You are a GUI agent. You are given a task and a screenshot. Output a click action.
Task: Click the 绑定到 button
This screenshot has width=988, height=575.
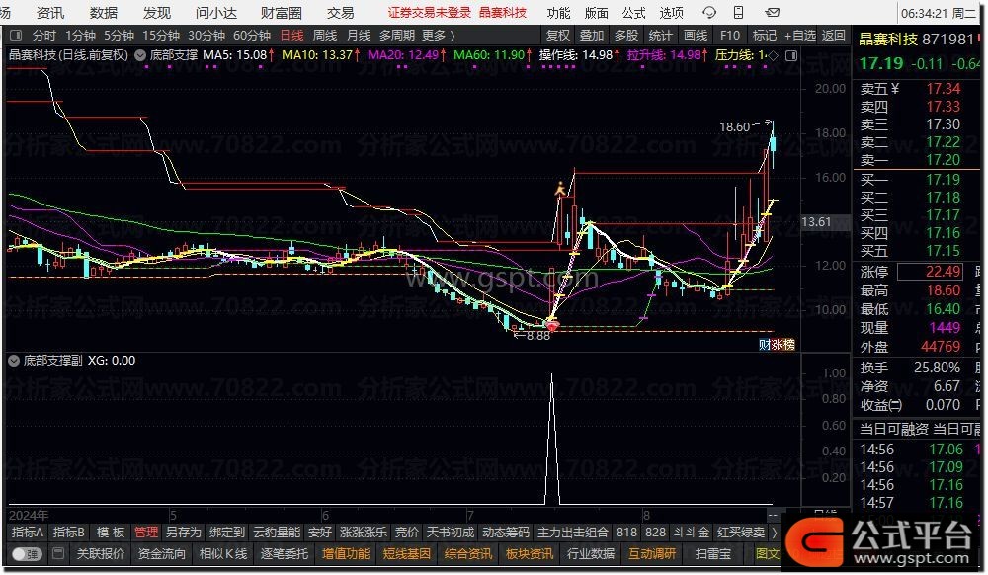[227, 533]
